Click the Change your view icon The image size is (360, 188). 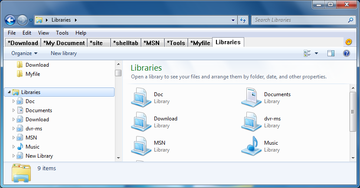[307, 53]
